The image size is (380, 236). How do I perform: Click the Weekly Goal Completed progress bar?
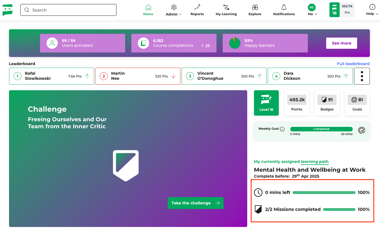point(321,129)
